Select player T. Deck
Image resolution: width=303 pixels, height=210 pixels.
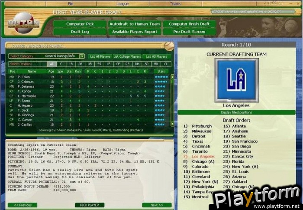89,110
